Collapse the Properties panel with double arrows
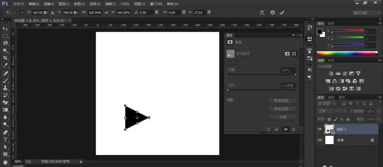Screen dimensions: 383x167 pyautogui.click(x=294, y=35)
